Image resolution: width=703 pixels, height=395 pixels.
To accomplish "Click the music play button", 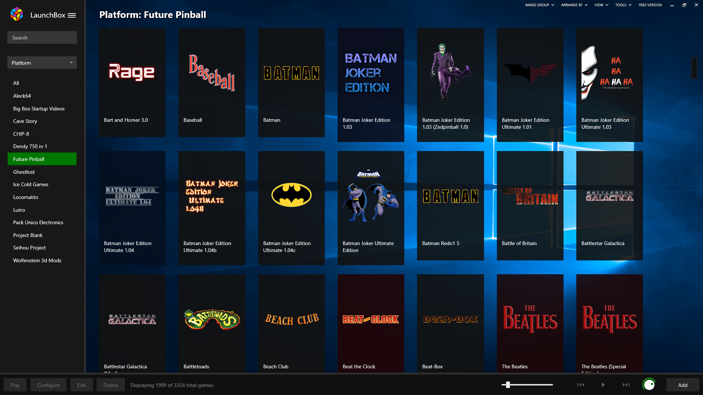I will (x=603, y=385).
